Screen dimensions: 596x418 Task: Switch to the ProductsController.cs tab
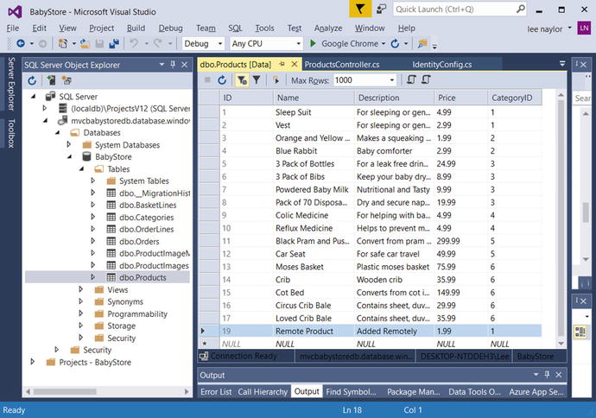pyautogui.click(x=342, y=65)
